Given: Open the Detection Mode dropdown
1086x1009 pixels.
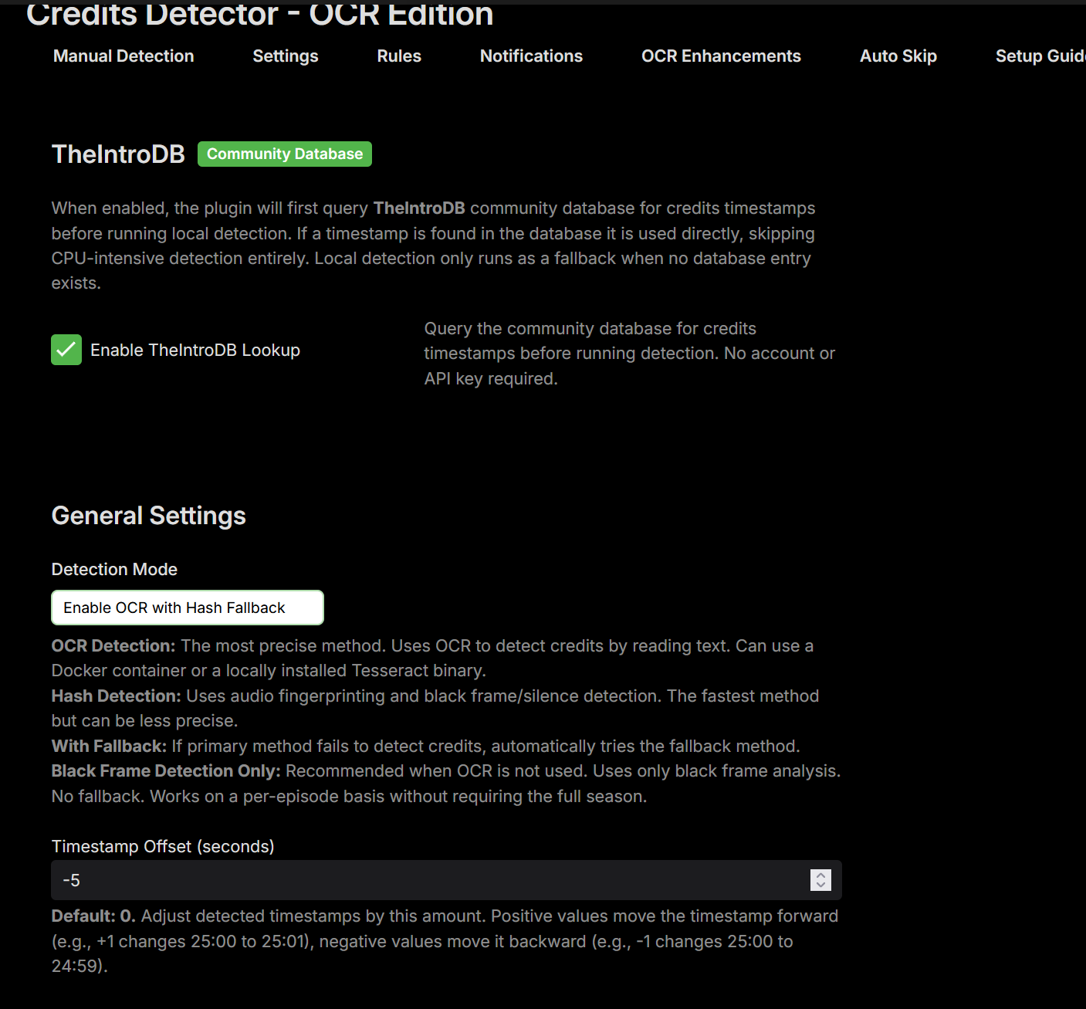Looking at the screenshot, I should [x=188, y=608].
